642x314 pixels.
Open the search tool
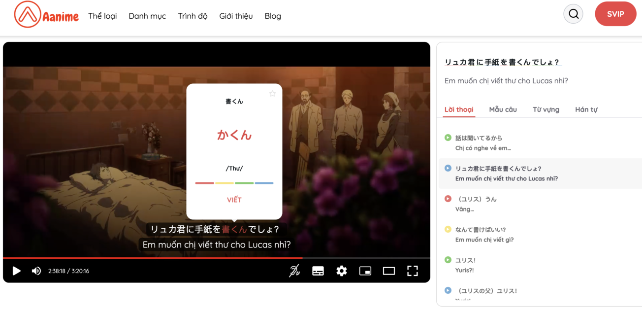573,14
